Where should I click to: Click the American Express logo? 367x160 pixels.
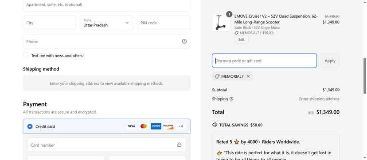(x=156, y=126)
